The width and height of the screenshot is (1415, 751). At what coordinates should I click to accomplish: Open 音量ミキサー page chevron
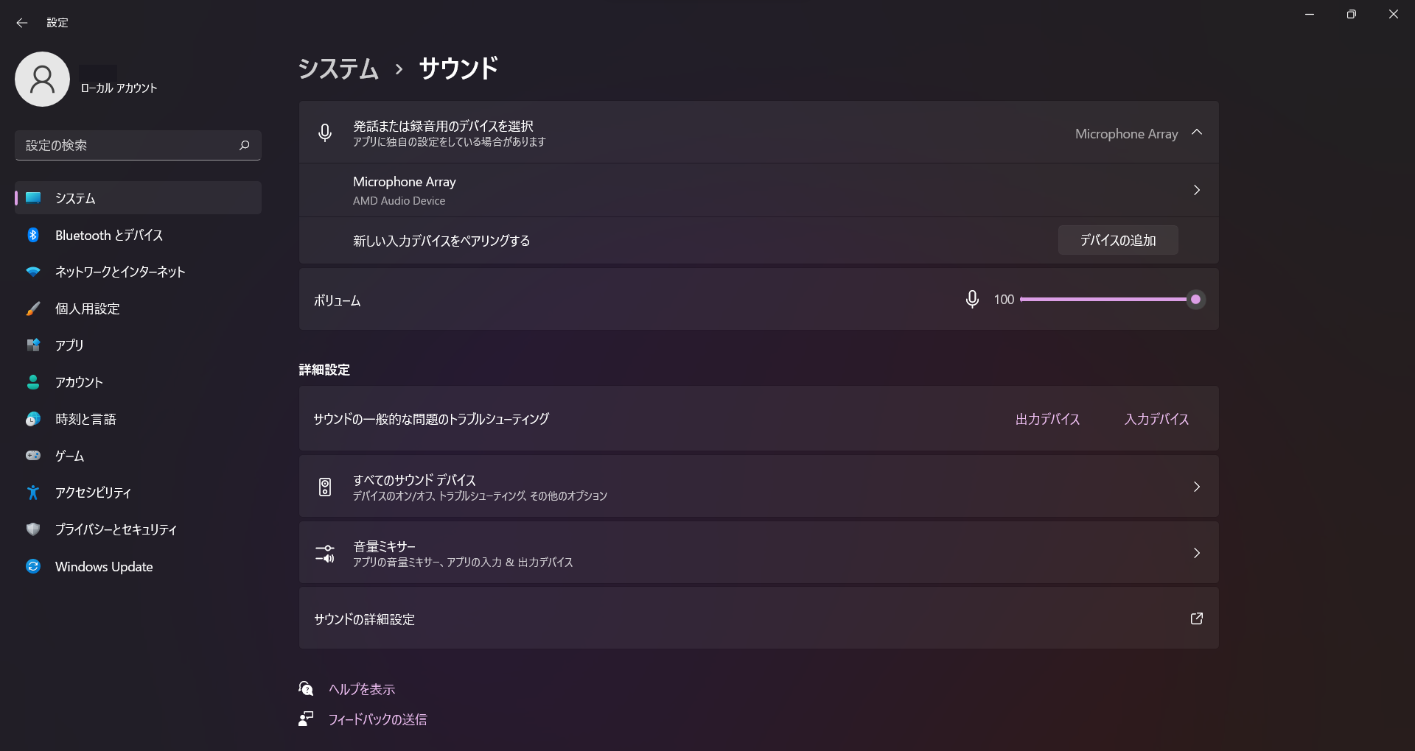click(x=1197, y=553)
